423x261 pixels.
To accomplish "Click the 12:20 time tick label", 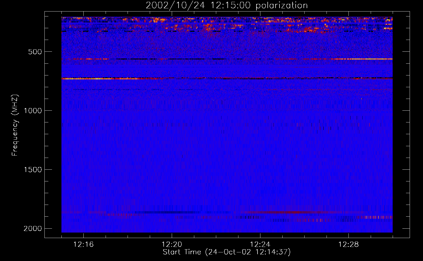I will pos(172,245).
